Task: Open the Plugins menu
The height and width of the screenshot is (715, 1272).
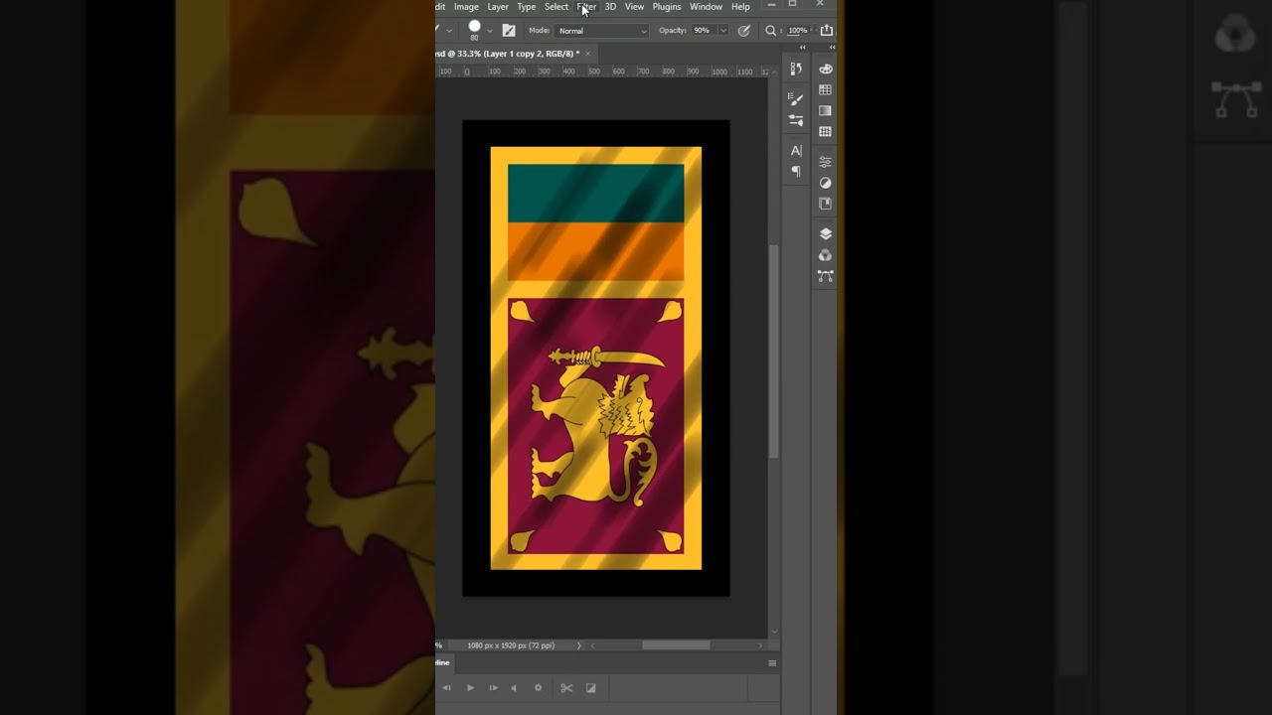Action: [x=667, y=7]
